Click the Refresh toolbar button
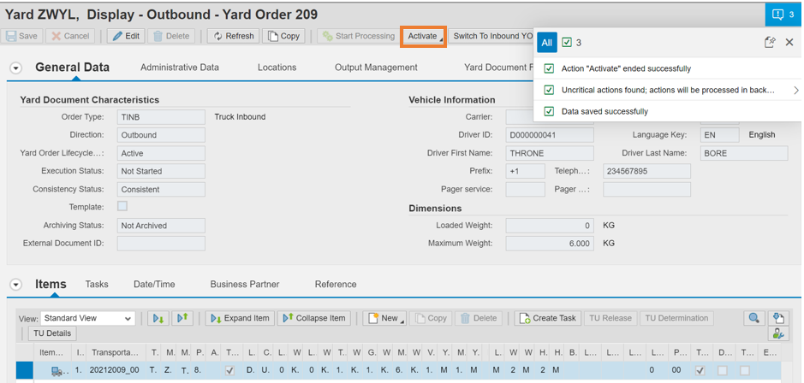This screenshot has height=383, width=804. click(x=233, y=36)
